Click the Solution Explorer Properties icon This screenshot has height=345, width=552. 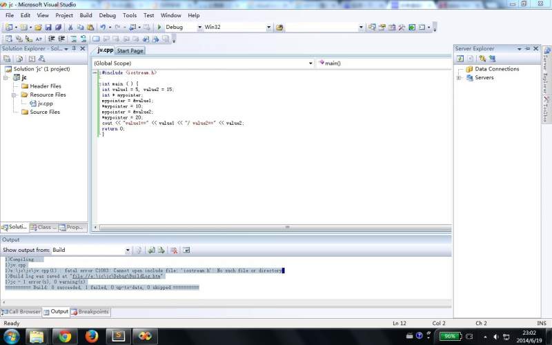tap(7, 59)
